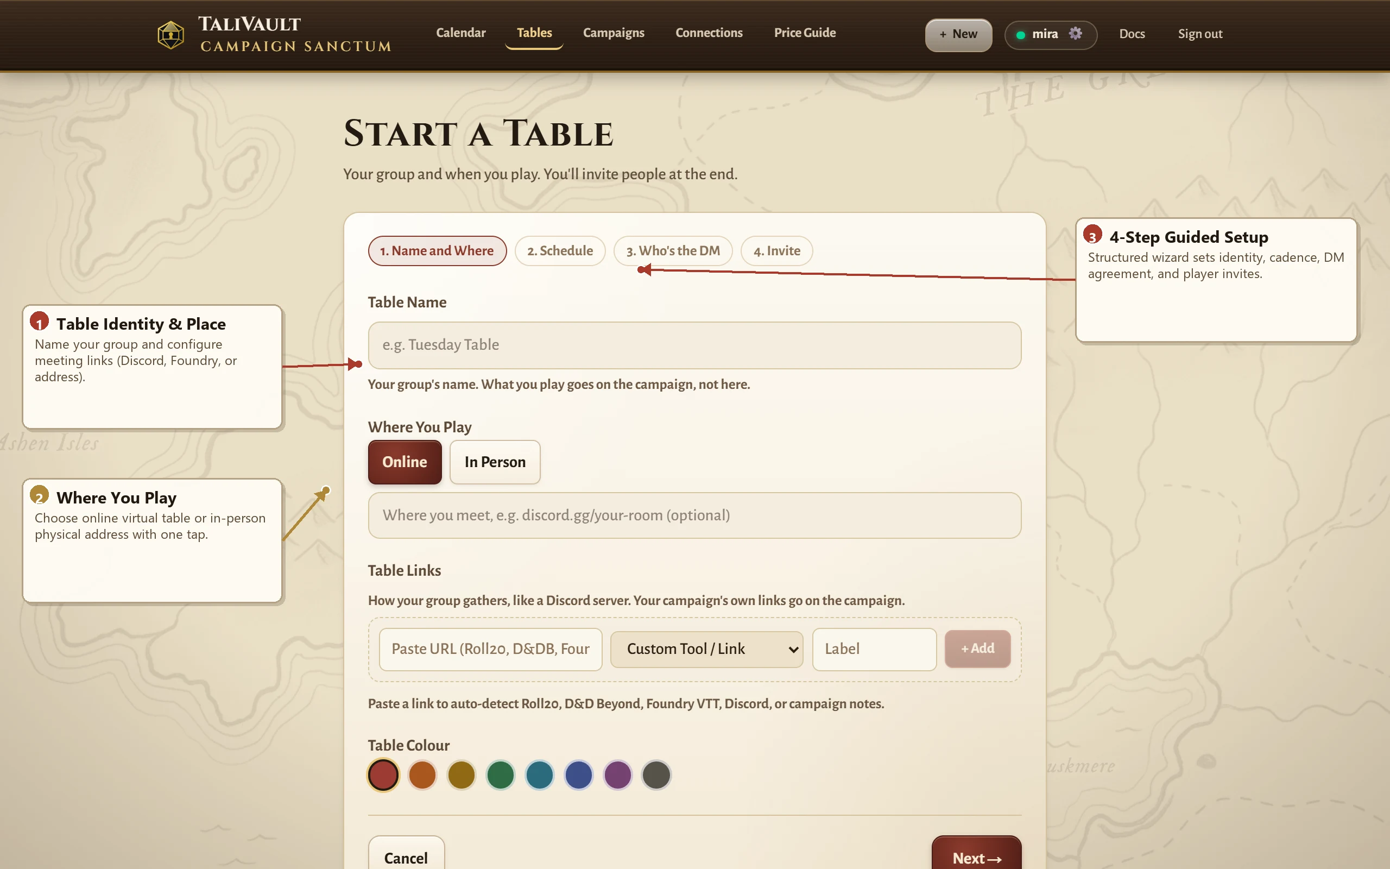Focus the Label input field
The image size is (1390, 869).
tap(874, 649)
